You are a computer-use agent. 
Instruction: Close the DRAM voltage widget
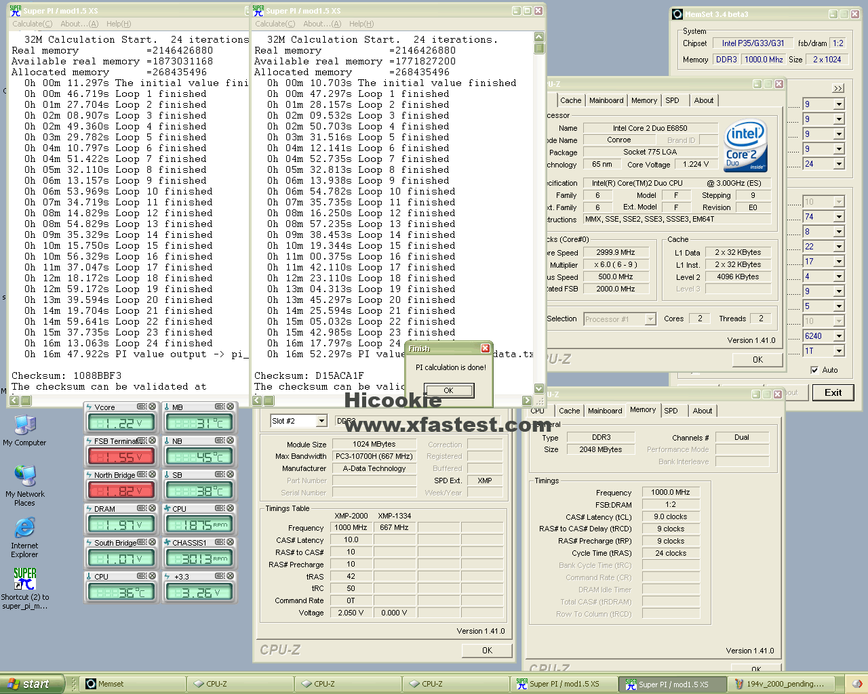(x=152, y=508)
